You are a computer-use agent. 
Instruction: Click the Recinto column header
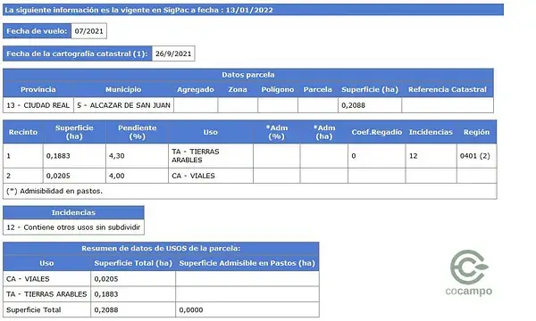(x=23, y=132)
